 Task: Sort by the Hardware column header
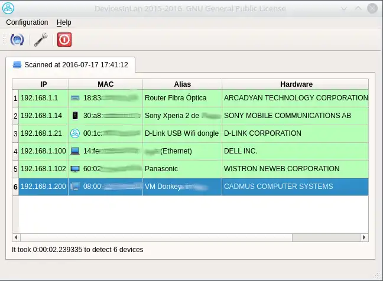(x=296, y=84)
